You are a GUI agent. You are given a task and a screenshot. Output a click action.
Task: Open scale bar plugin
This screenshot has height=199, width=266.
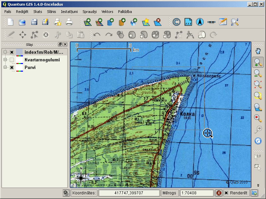(211, 22)
